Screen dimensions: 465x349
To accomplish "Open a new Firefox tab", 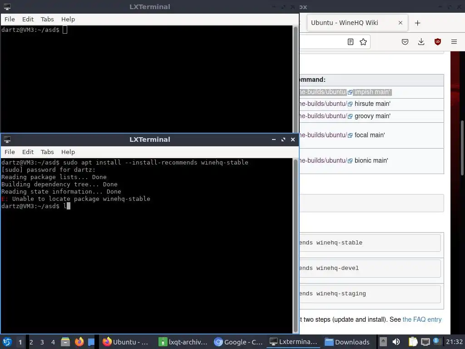I will click(x=418, y=23).
